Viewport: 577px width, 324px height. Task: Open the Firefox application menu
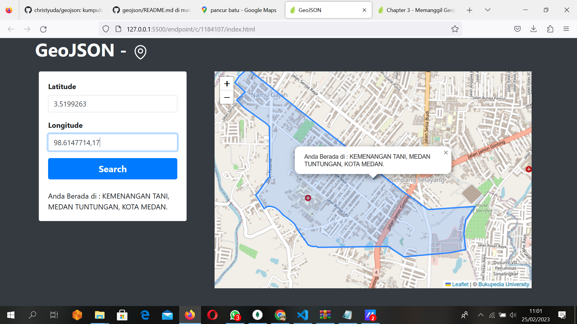[566, 29]
